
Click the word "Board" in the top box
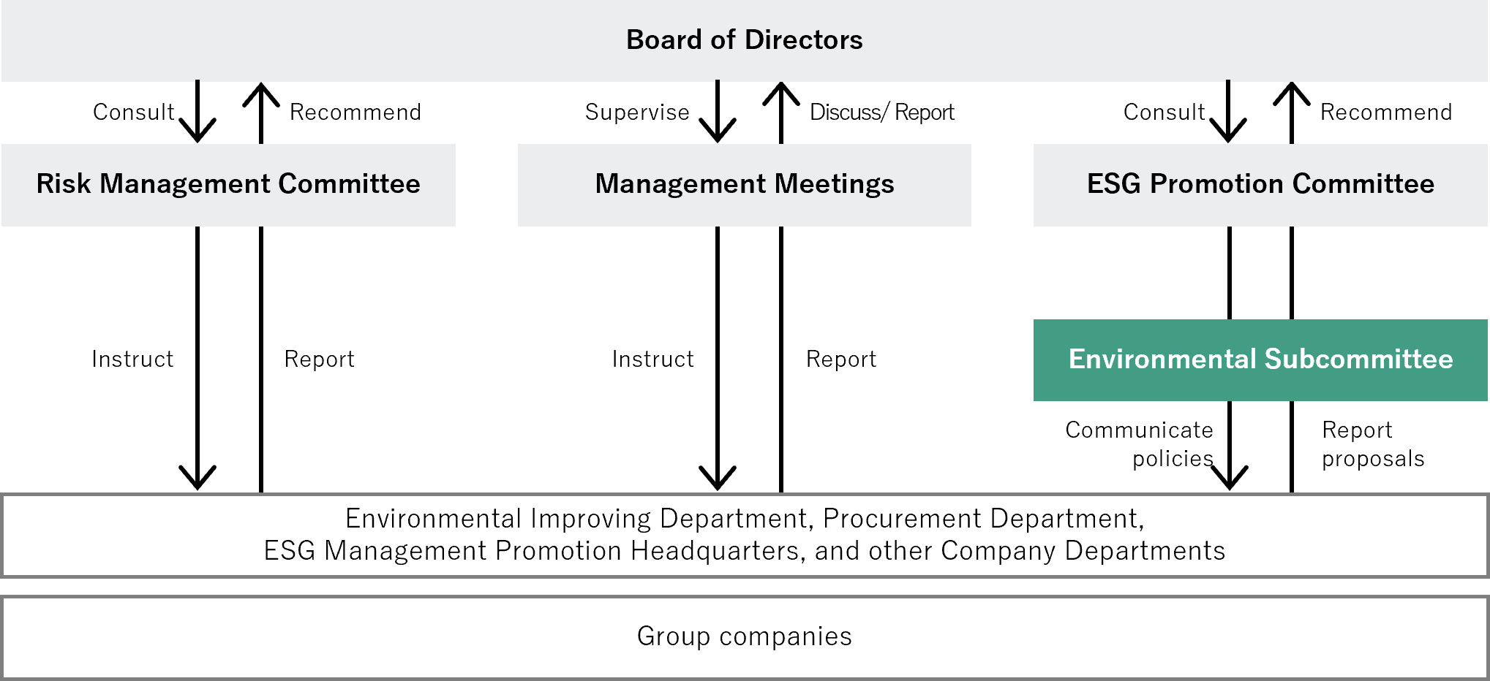(664, 40)
